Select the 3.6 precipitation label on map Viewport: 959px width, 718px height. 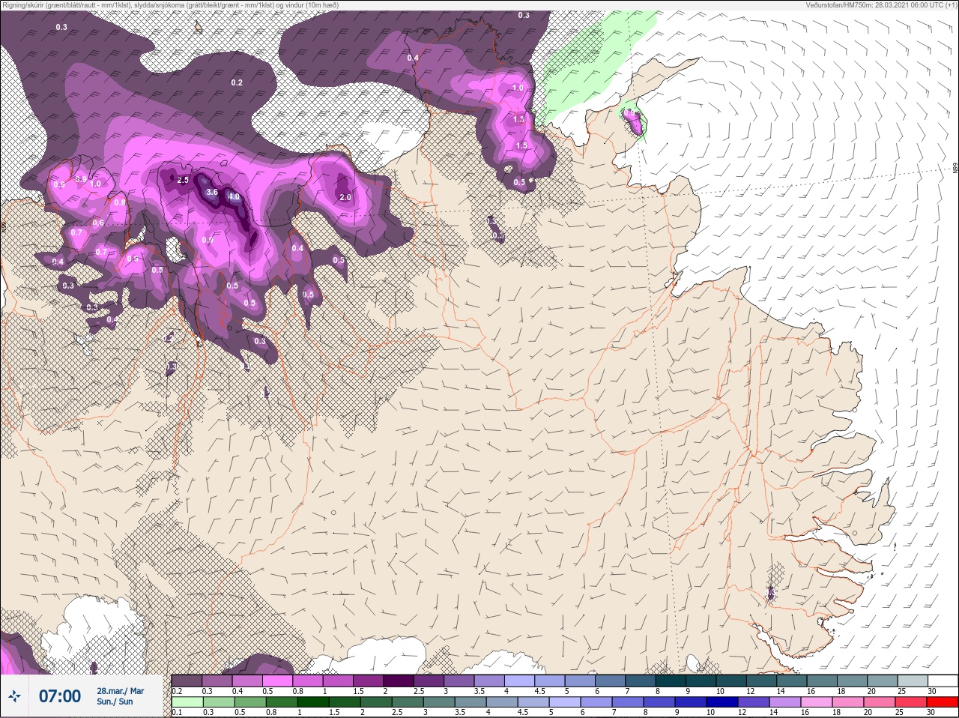212,193
